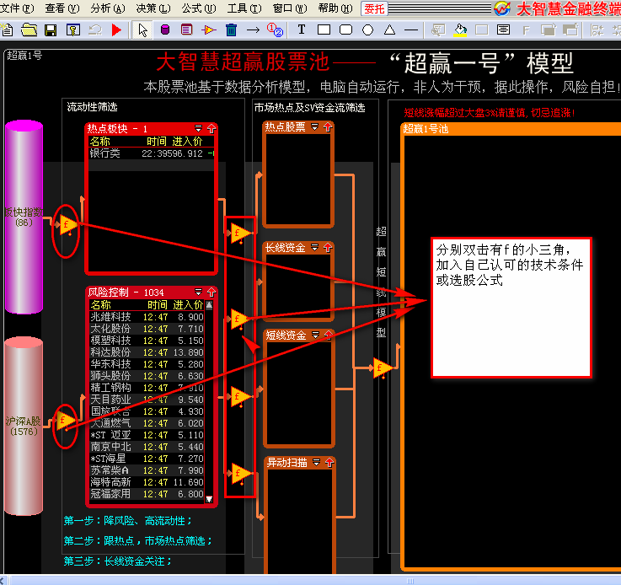621x585 pixels.
Task: Run the model with the red play icon
Action: click(x=116, y=30)
